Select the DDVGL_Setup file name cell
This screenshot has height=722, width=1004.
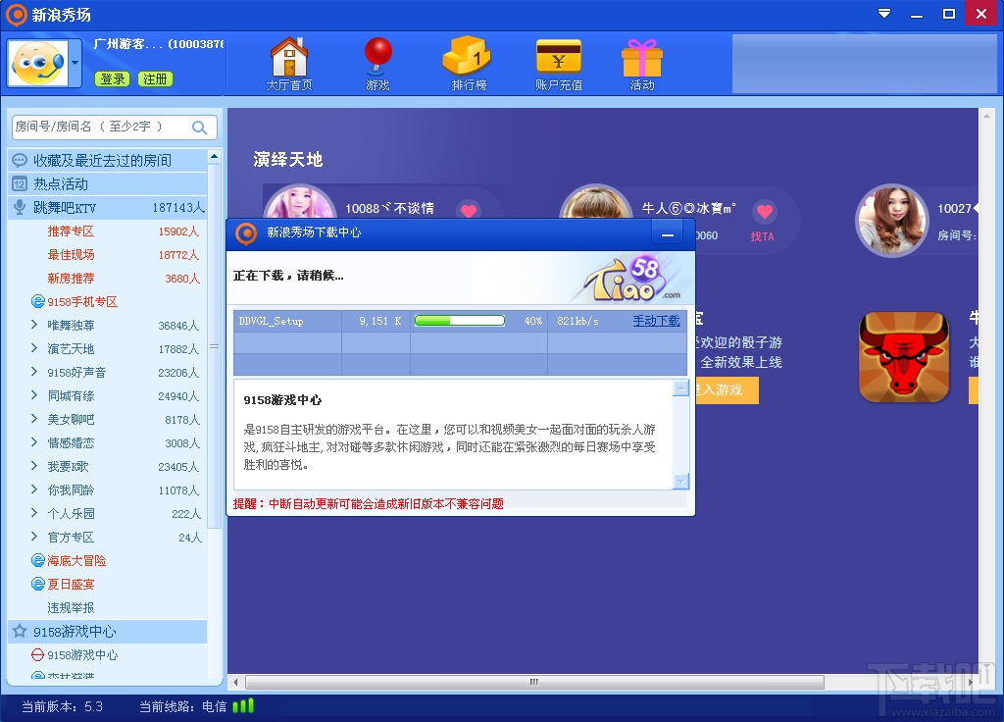coord(287,321)
